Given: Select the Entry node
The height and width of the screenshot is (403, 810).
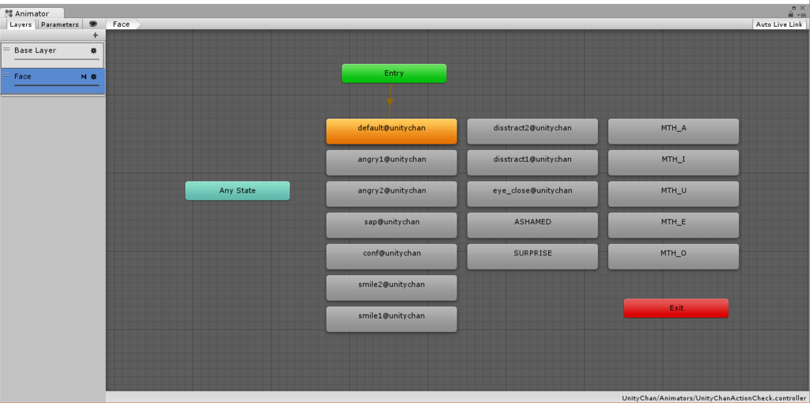Looking at the screenshot, I should tap(394, 73).
